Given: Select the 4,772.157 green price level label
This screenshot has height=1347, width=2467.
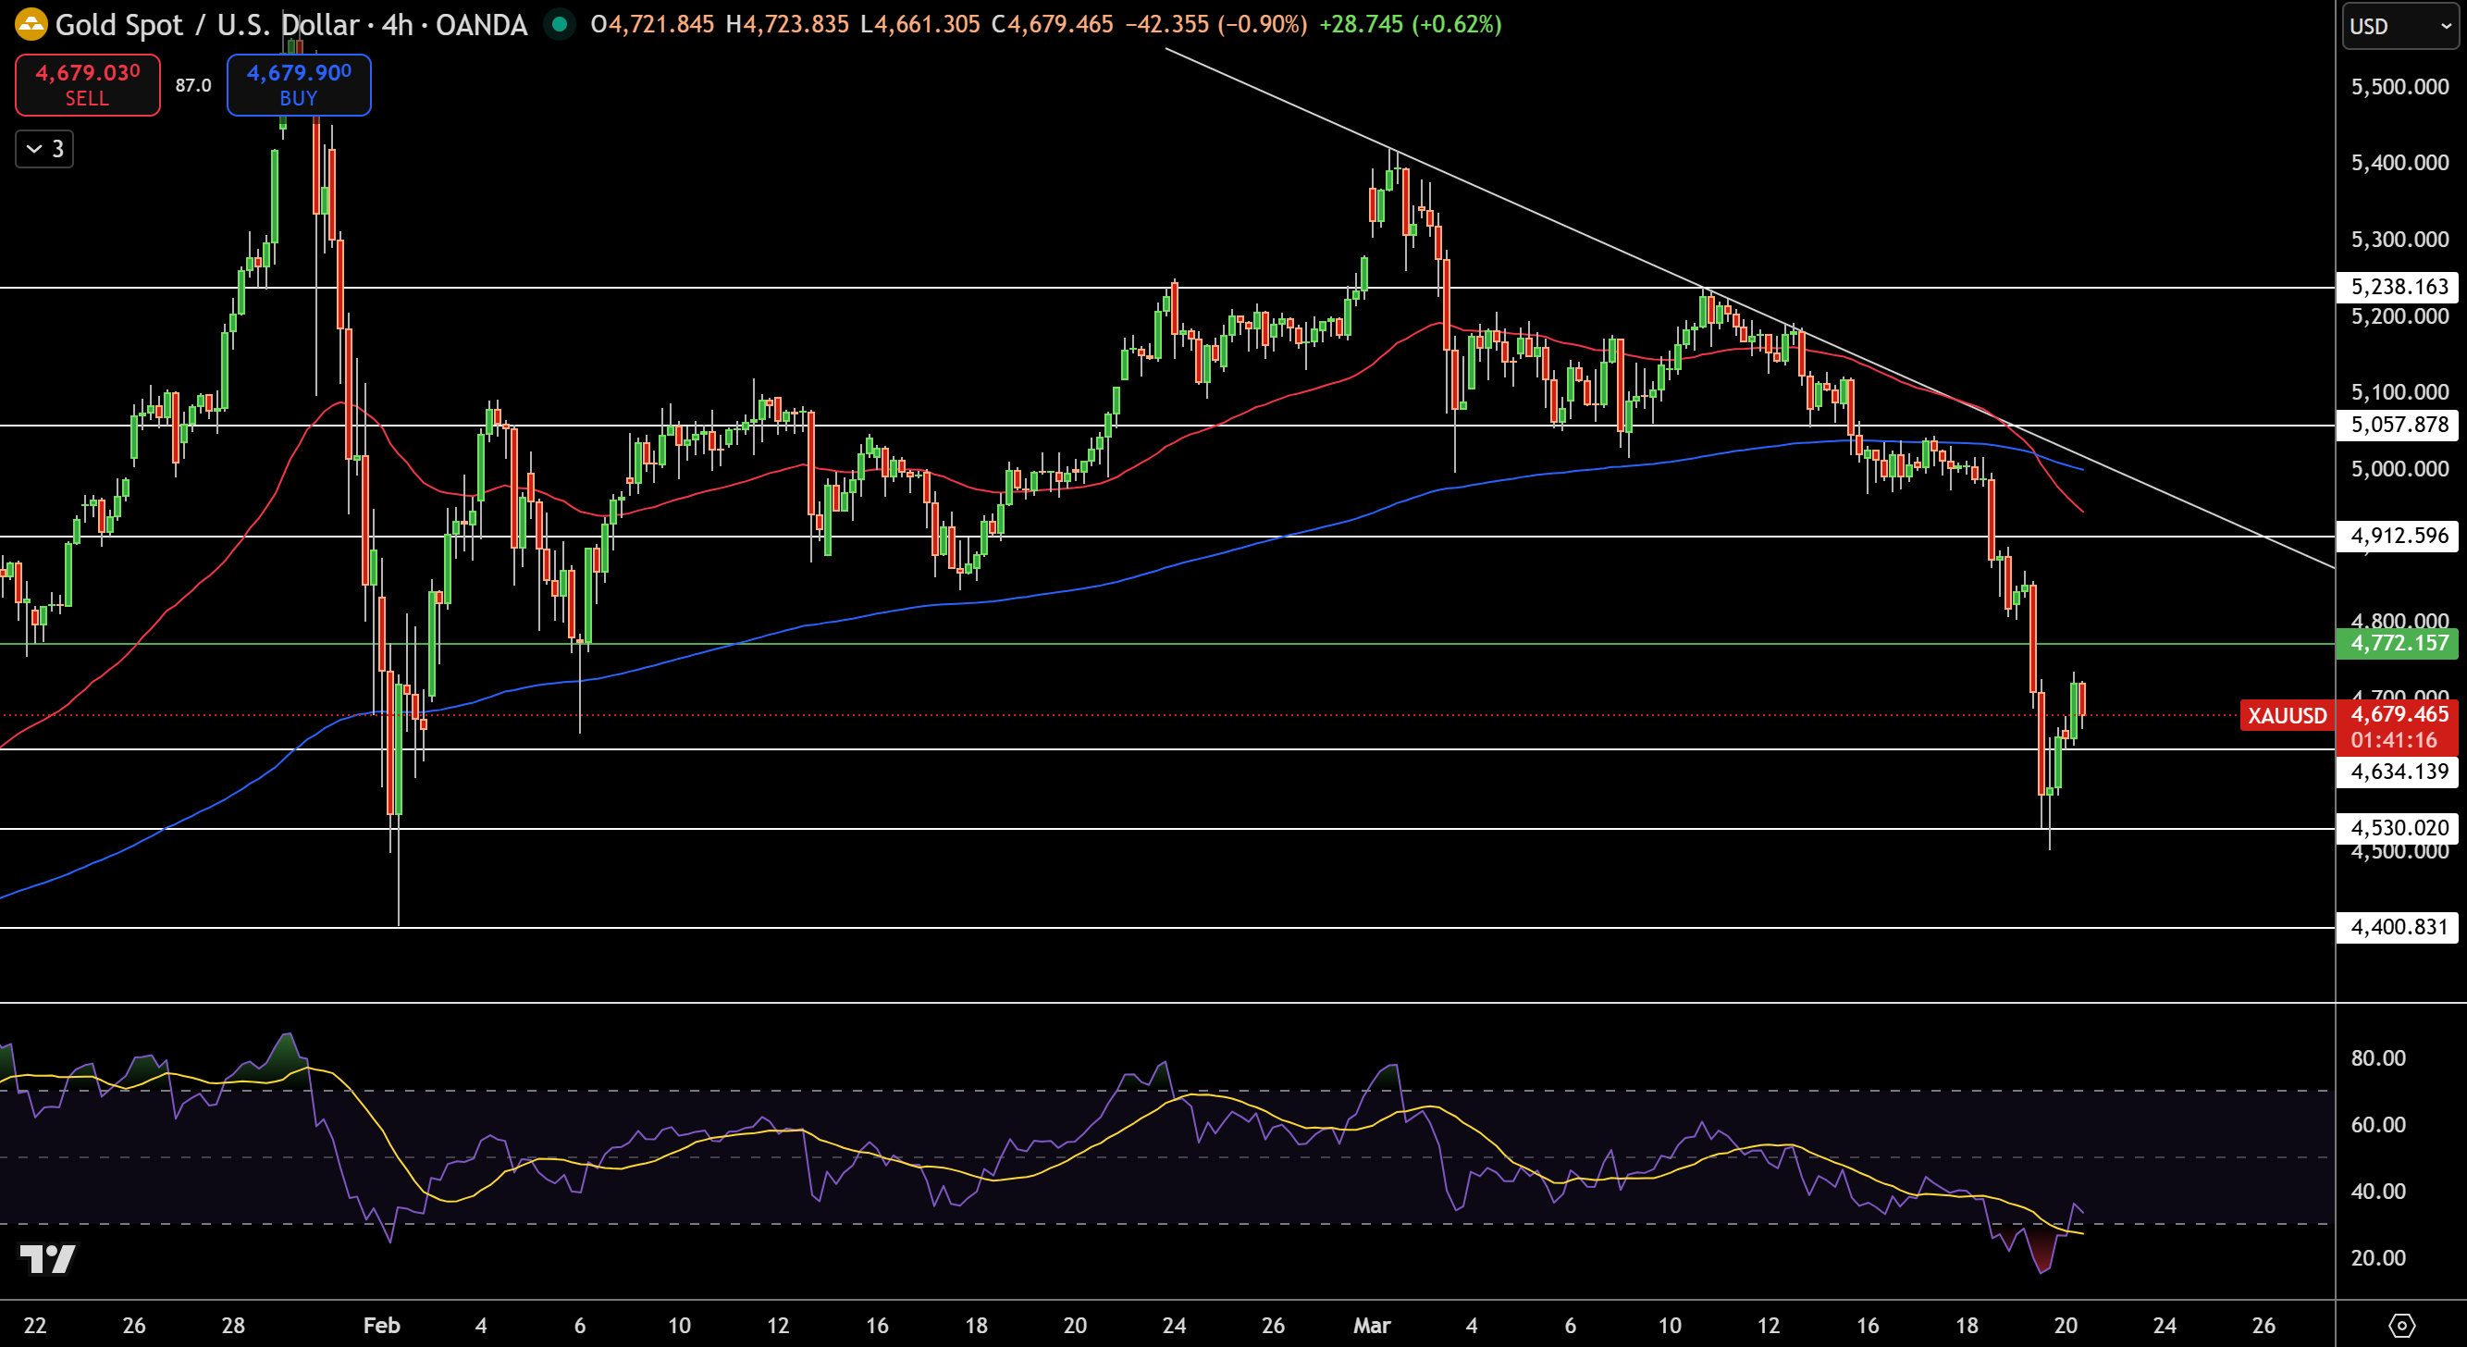Looking at the screenshot, I should 2398,643.
